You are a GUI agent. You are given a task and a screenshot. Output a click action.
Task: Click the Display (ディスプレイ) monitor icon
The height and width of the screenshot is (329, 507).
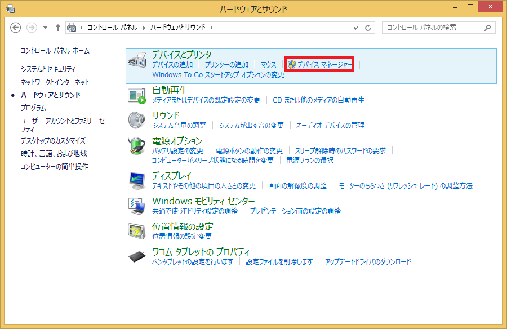click(x=137, y=180)
